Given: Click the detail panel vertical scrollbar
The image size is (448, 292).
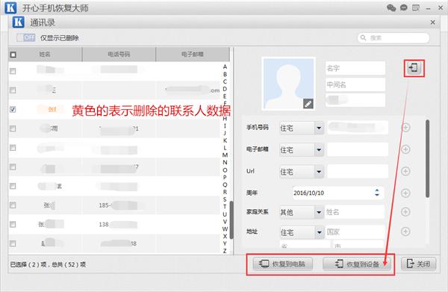Looking at the screenshot, I should pyautogui.click(x=427, y=158).
